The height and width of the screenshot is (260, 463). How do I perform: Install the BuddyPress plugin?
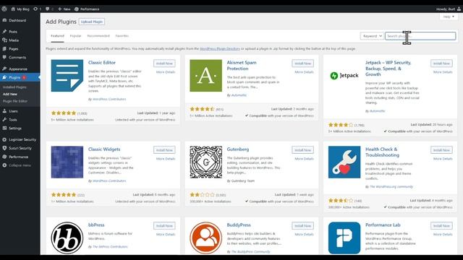click(x=303, y=226)
